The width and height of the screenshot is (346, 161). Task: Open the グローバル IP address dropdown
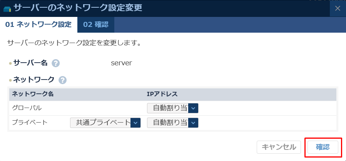tap(172, 108)
